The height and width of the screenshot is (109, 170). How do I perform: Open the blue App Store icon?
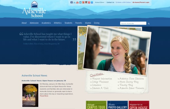tap(92, 2)
